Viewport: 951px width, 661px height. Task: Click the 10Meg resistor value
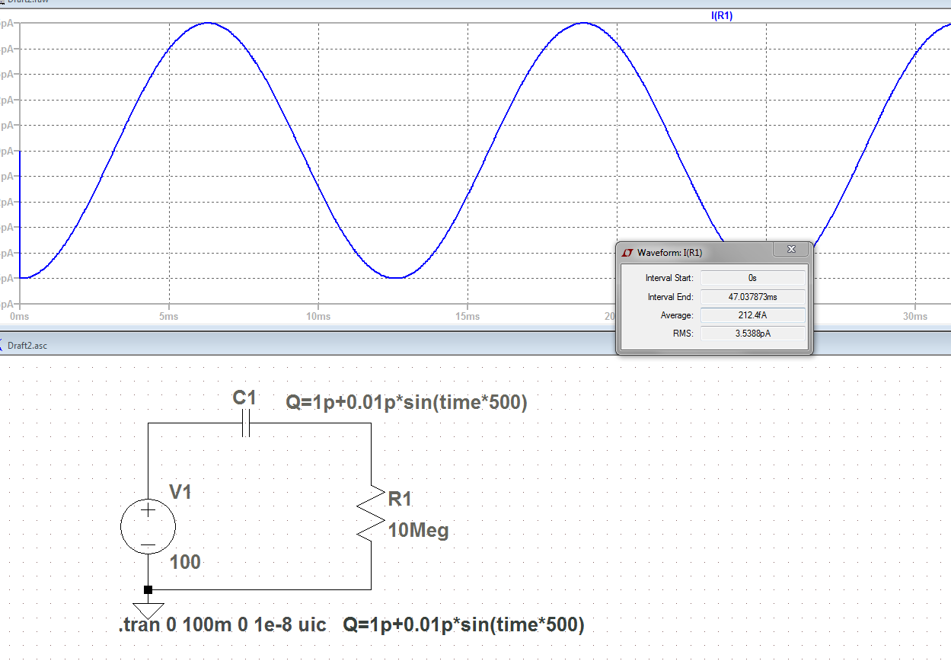418,531
